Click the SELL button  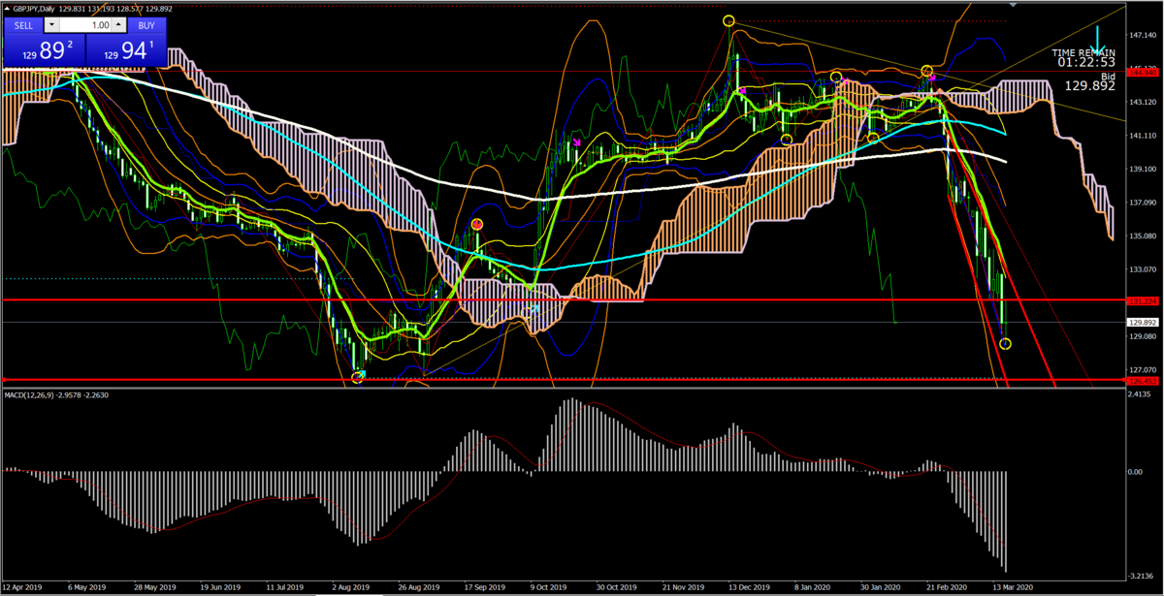[23, 25]
